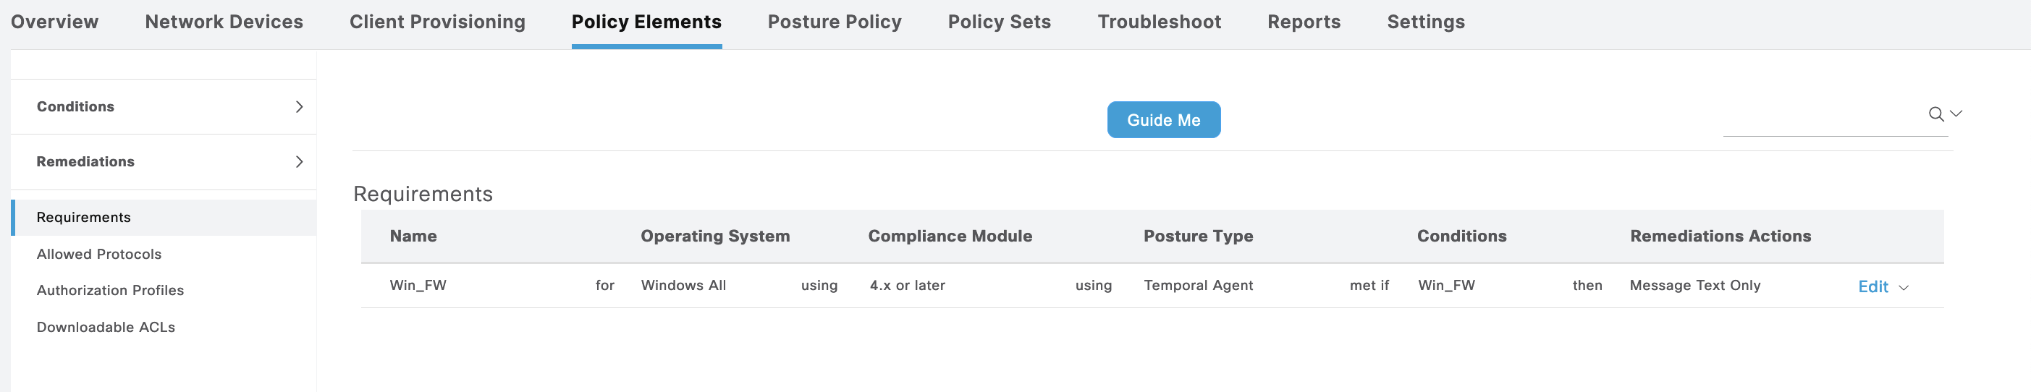Viewport: 2031px width, 392px height.
Task: Go to the Client Provisioning tab
Action: point(438,22)
